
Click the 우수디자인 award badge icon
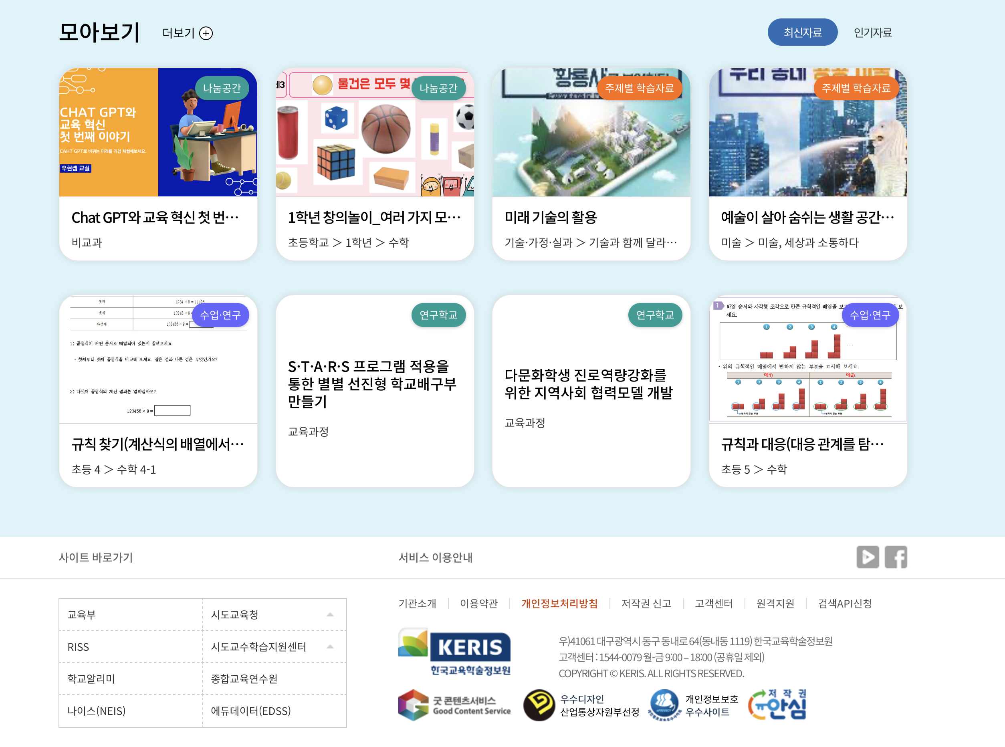pyautogui.click(x=539, y=705)
